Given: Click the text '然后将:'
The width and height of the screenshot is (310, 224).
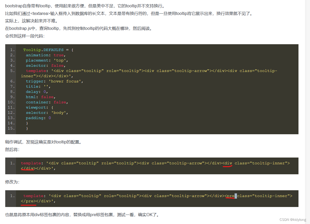Looking at the screenshot, I should [12, 149].
